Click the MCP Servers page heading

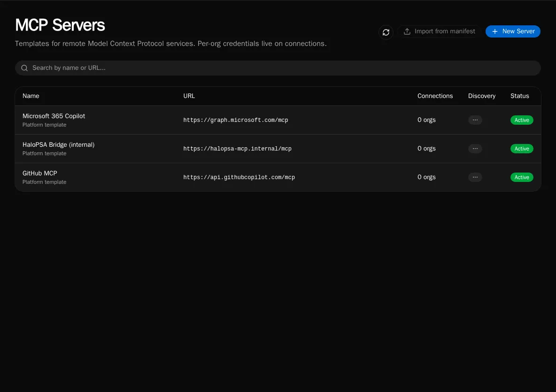(60, 25)
